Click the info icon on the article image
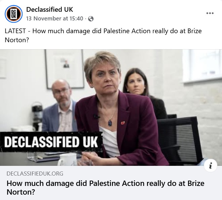Screen dimensions: 222x200 pos(211,165)
